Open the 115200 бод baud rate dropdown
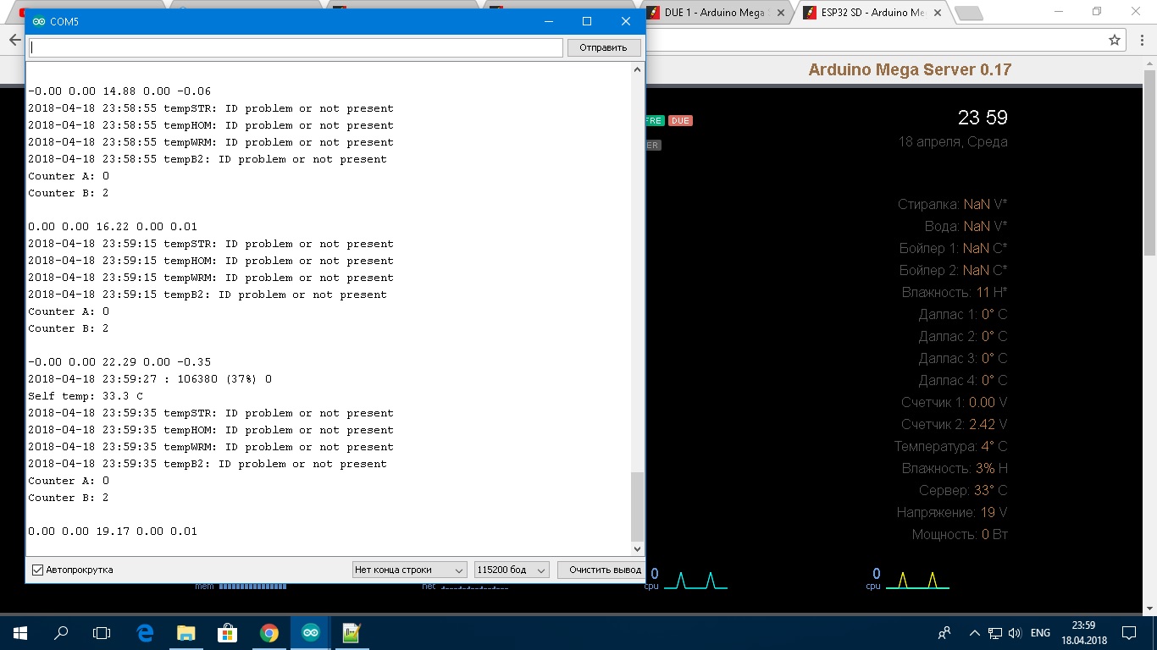 coord(512,570)
